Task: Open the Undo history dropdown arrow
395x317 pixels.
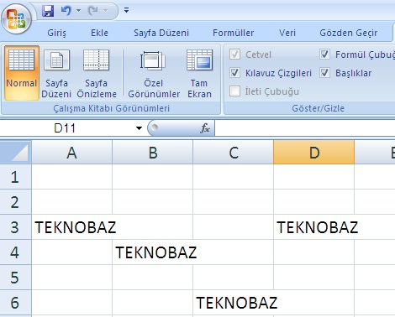Action: click(x=78, y=11)
